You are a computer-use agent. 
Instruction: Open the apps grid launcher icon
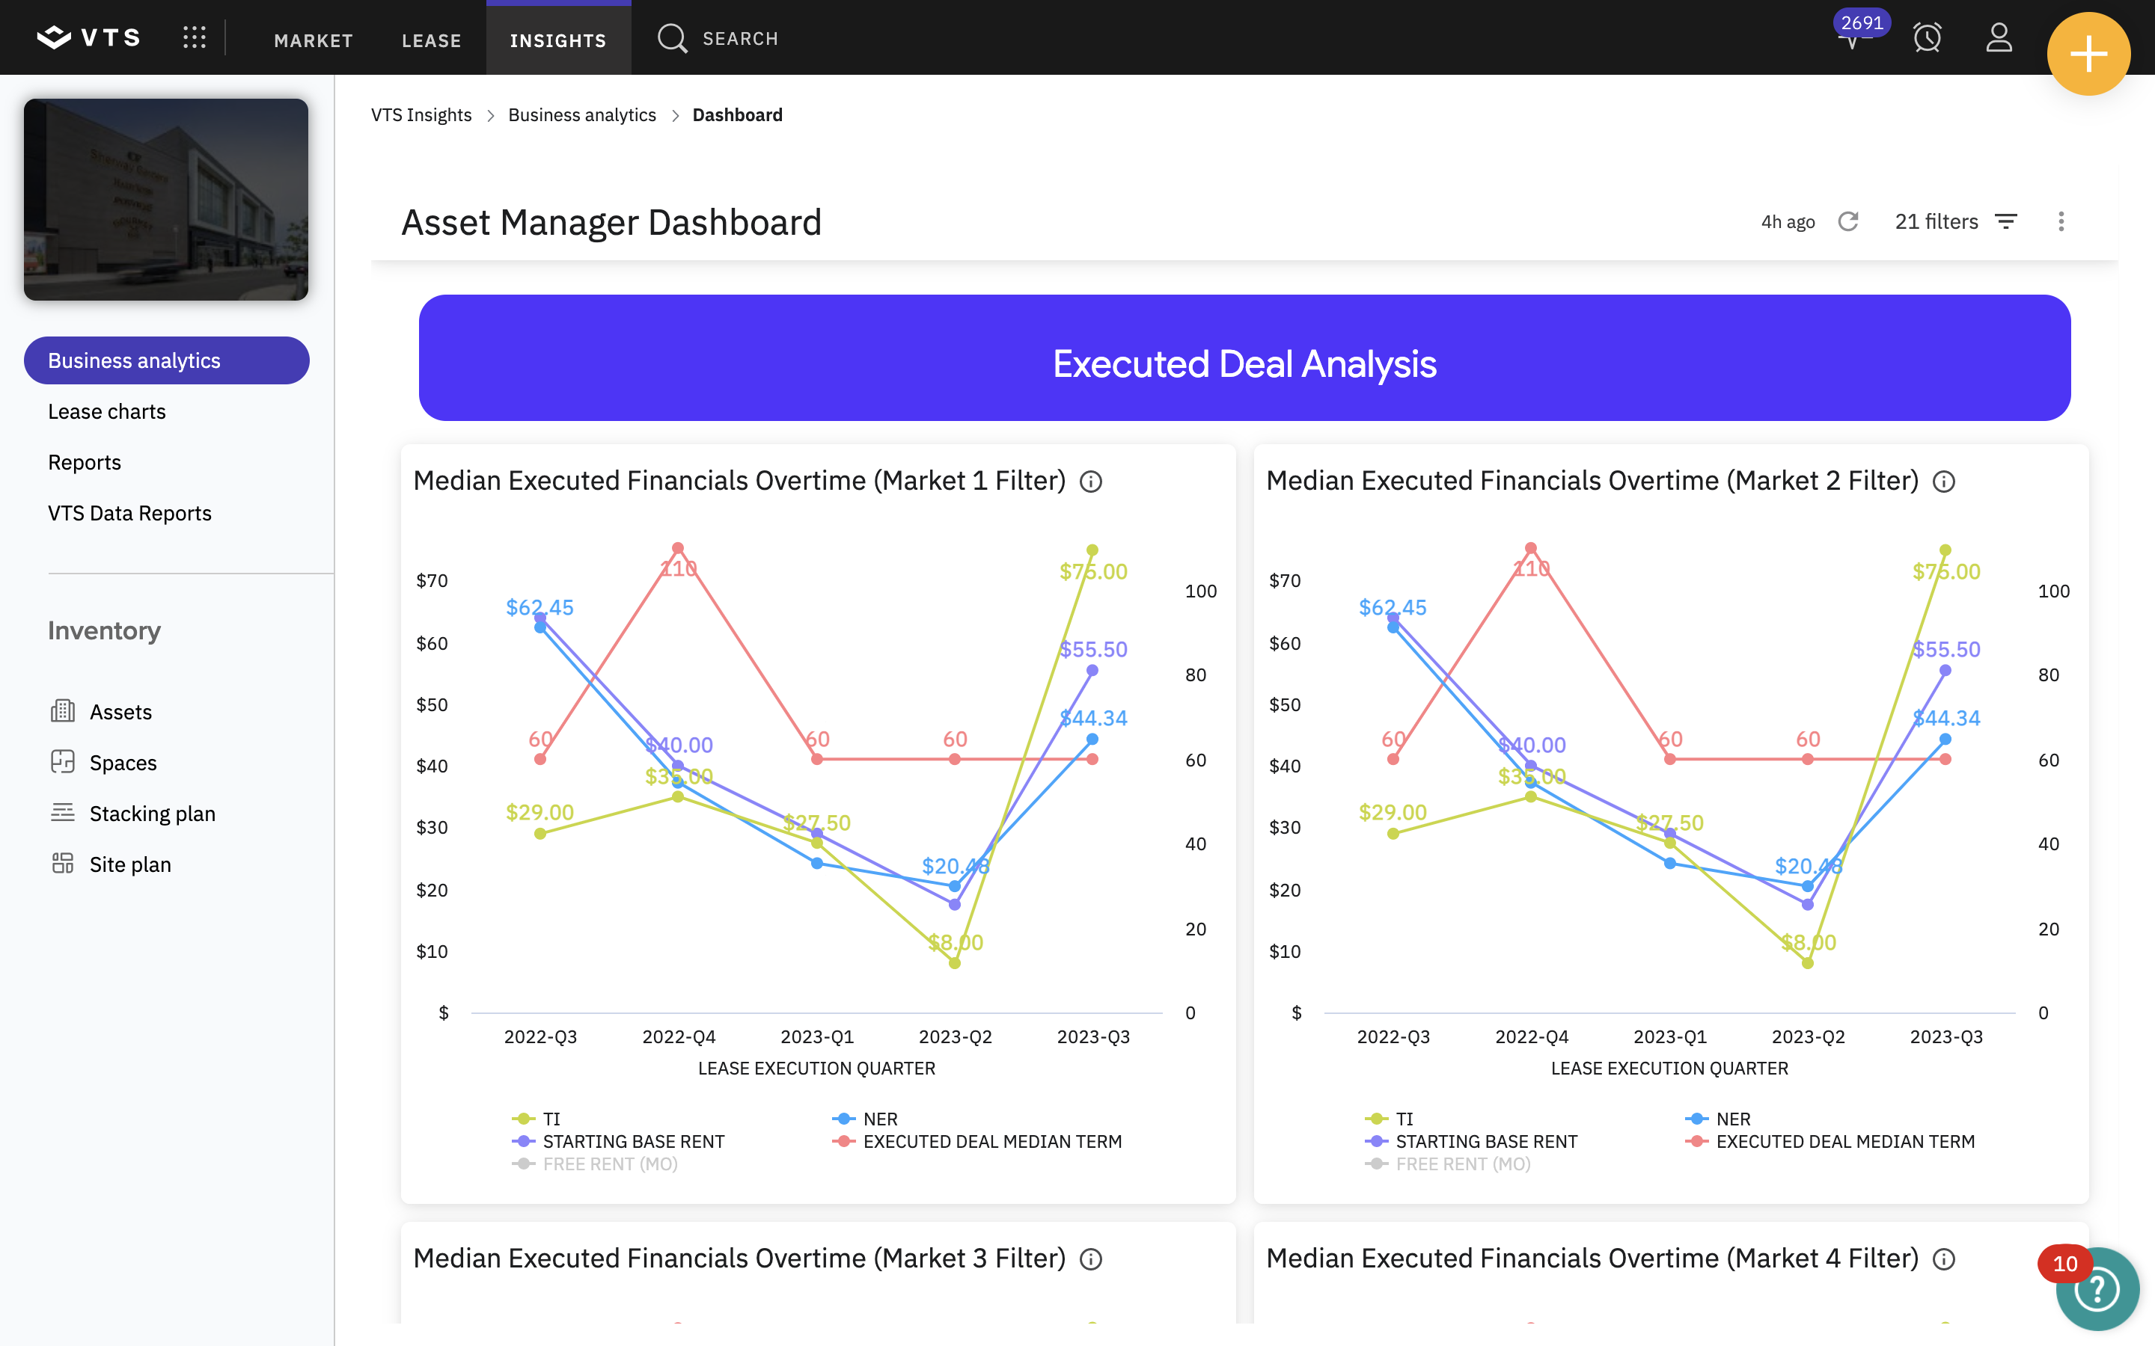pos(194,37)
